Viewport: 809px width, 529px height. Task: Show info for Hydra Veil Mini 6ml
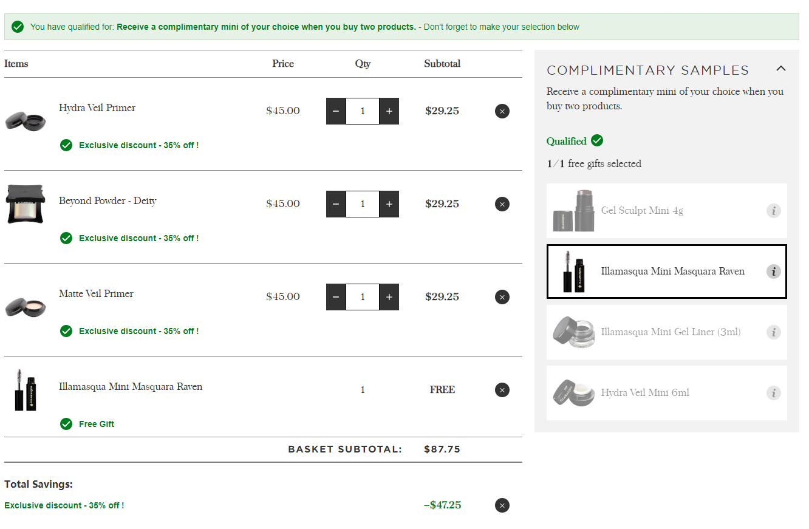pyautogui.click(x=773, y=393)
